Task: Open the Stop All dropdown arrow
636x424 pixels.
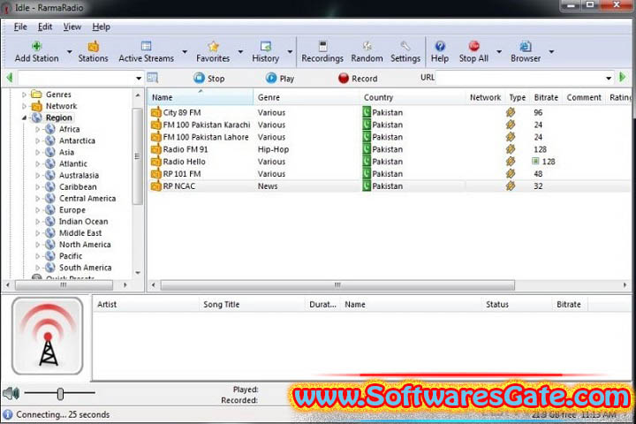Action: click(499, 51)
